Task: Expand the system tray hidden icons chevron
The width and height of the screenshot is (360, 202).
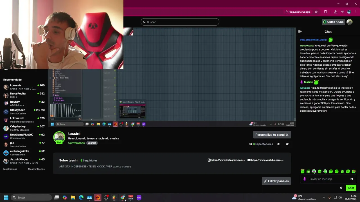Action: point(323,198)
